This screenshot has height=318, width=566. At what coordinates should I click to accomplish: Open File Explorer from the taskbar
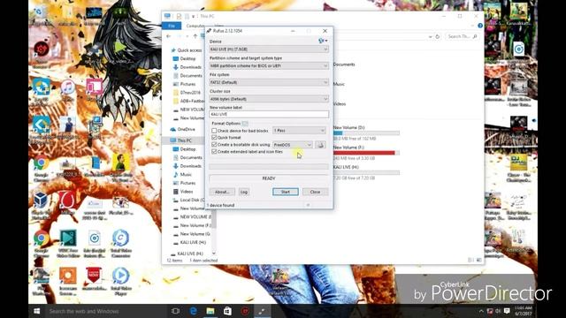[210, 311]
